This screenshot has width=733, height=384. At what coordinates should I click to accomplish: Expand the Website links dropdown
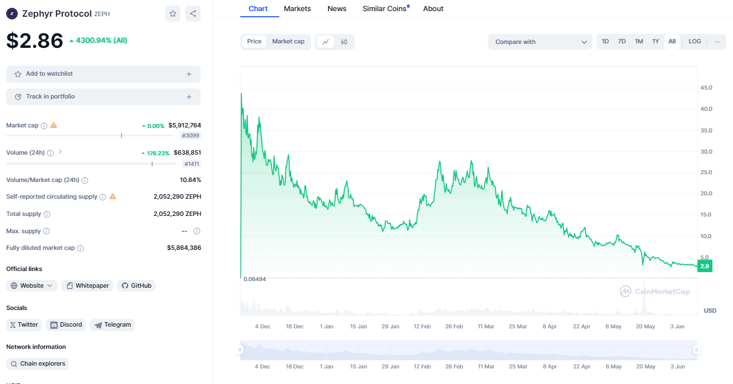32,285
